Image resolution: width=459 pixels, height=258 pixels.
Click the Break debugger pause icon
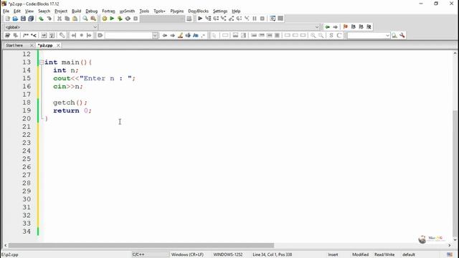pyautogui.click(x=255, y=19)
